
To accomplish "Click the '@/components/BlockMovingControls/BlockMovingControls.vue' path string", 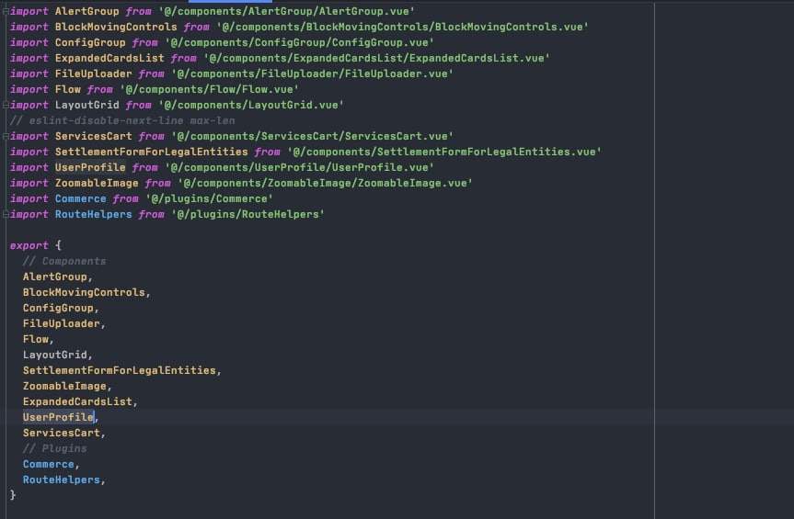I will 402,27.
